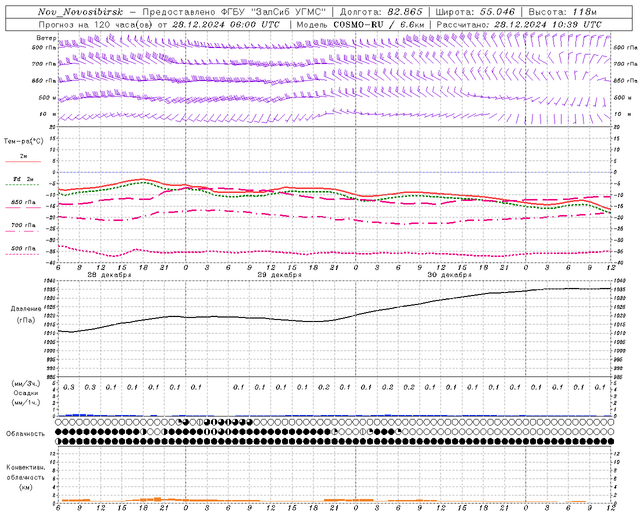Click the Nov_Novosibirsk station title
640x512 pixels.
(80, 12)
